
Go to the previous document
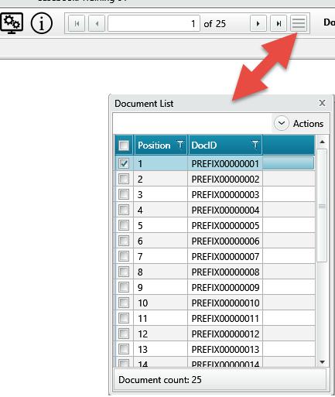[x=97, y=24]
